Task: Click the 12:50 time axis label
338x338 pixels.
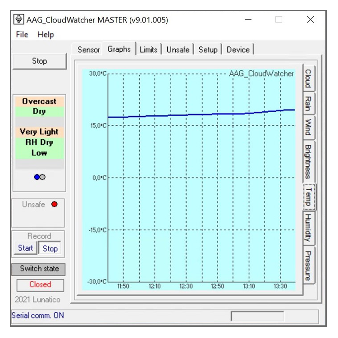Action: [218, 286]
